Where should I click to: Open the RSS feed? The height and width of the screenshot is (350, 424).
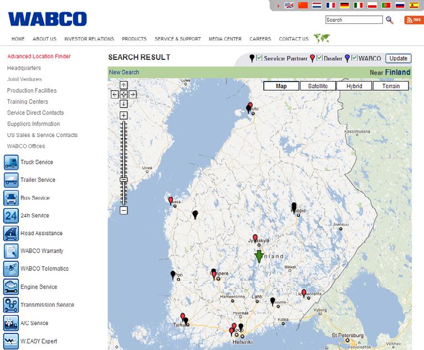click(x=413, y=20)
